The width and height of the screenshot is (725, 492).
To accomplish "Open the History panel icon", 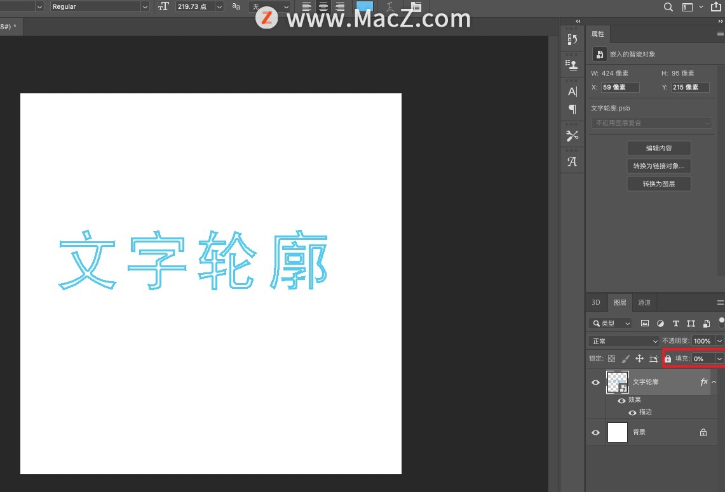I will [x=572, y=40].
